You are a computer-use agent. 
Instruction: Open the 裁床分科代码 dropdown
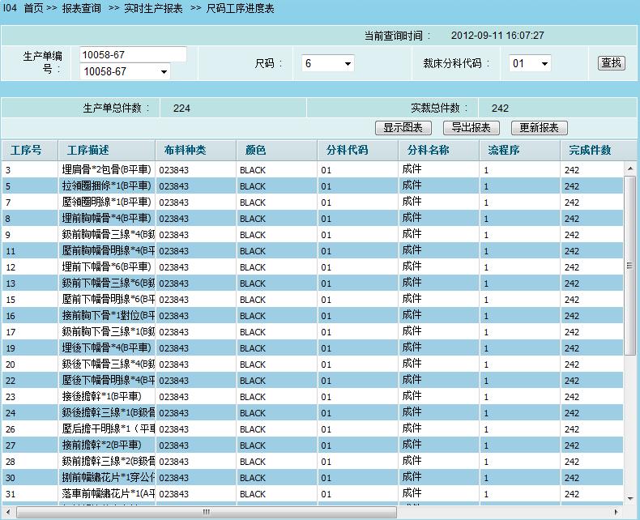click(530, 63)
